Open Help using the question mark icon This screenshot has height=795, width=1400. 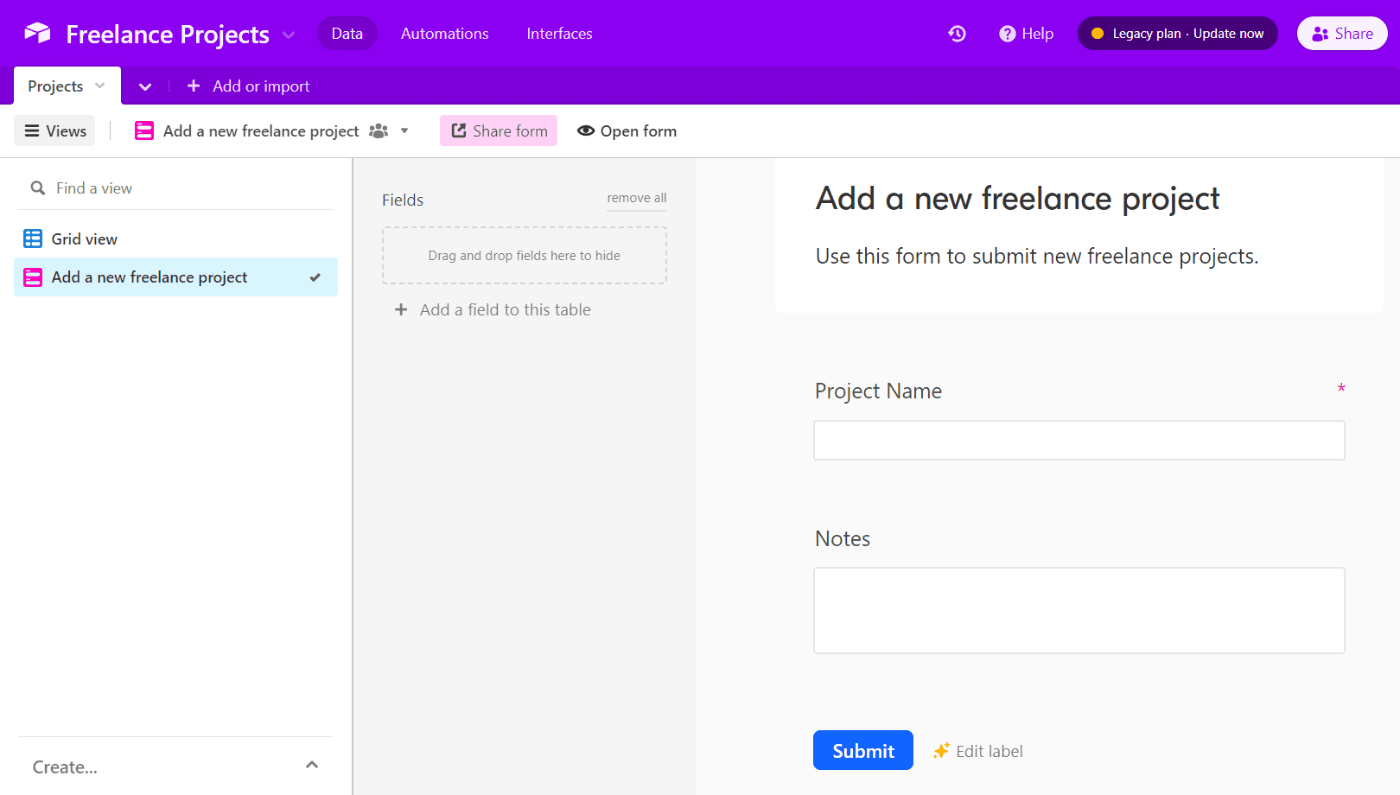point(1007,33)
